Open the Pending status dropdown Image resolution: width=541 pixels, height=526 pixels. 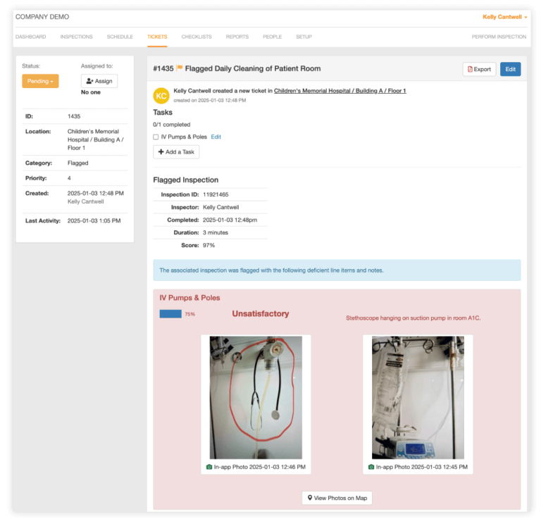coord(40,81)
